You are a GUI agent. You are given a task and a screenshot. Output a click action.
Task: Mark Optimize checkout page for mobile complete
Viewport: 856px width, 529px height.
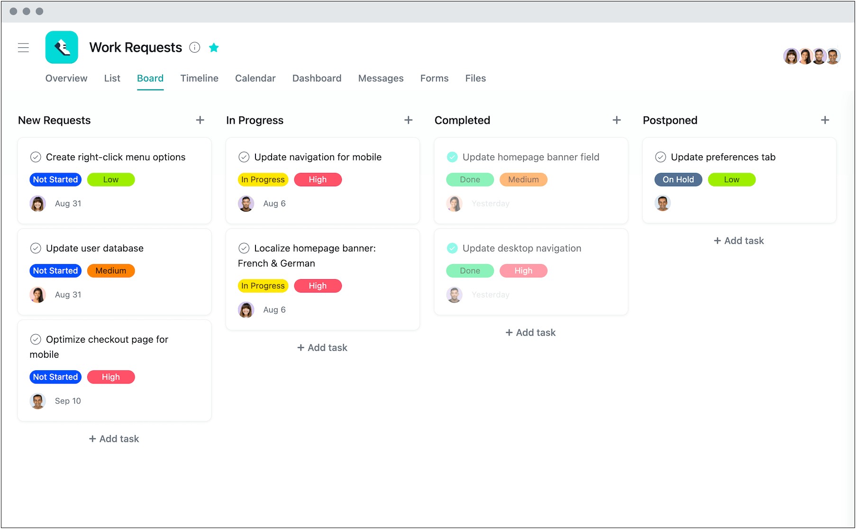pos(36,339)
